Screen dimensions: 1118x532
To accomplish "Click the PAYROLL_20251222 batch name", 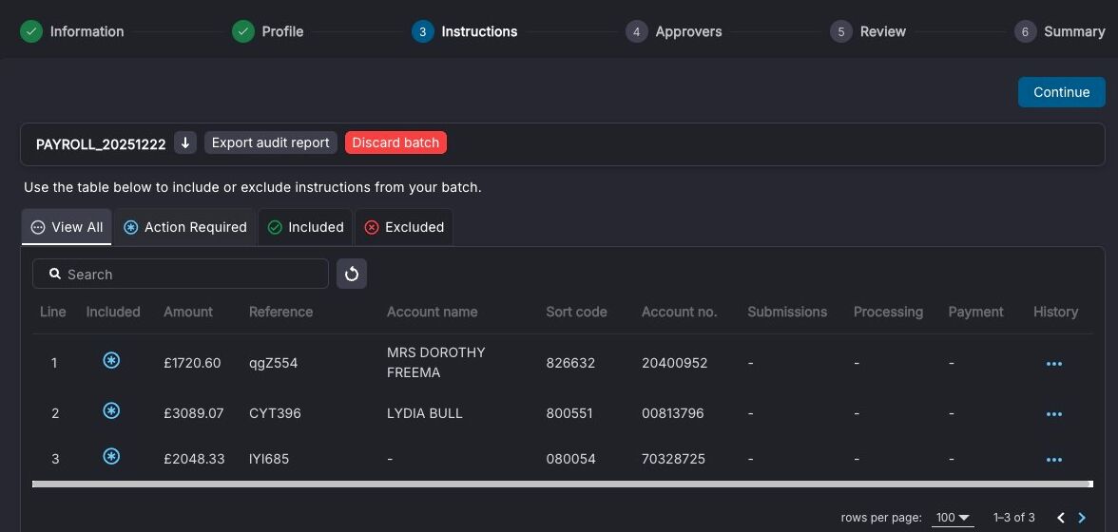I will [x=101, y=143].
